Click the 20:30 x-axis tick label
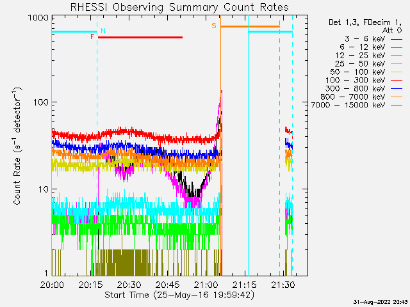Viewport: 410px width, 307px height. point(129,285)
